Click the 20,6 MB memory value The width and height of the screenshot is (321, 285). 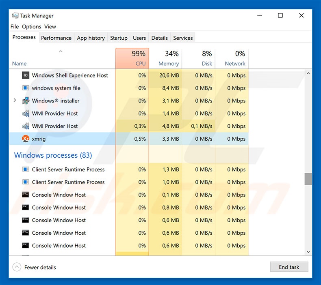tap(169, 75)
